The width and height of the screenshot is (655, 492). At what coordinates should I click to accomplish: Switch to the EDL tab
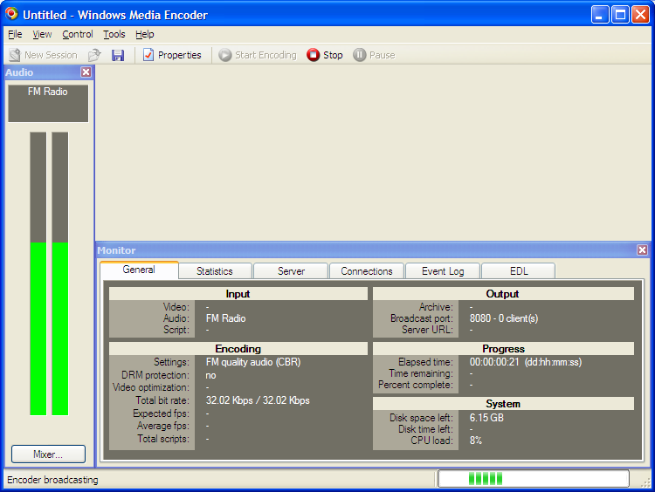(x=519, y=271)
